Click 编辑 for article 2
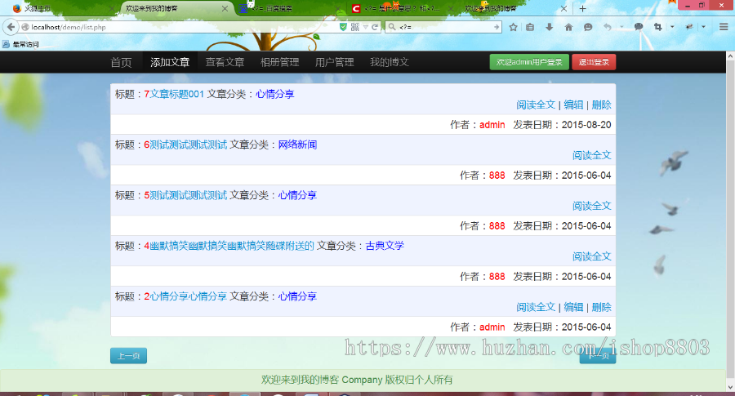This screenshot has width=735, height=396. [573, 308]
